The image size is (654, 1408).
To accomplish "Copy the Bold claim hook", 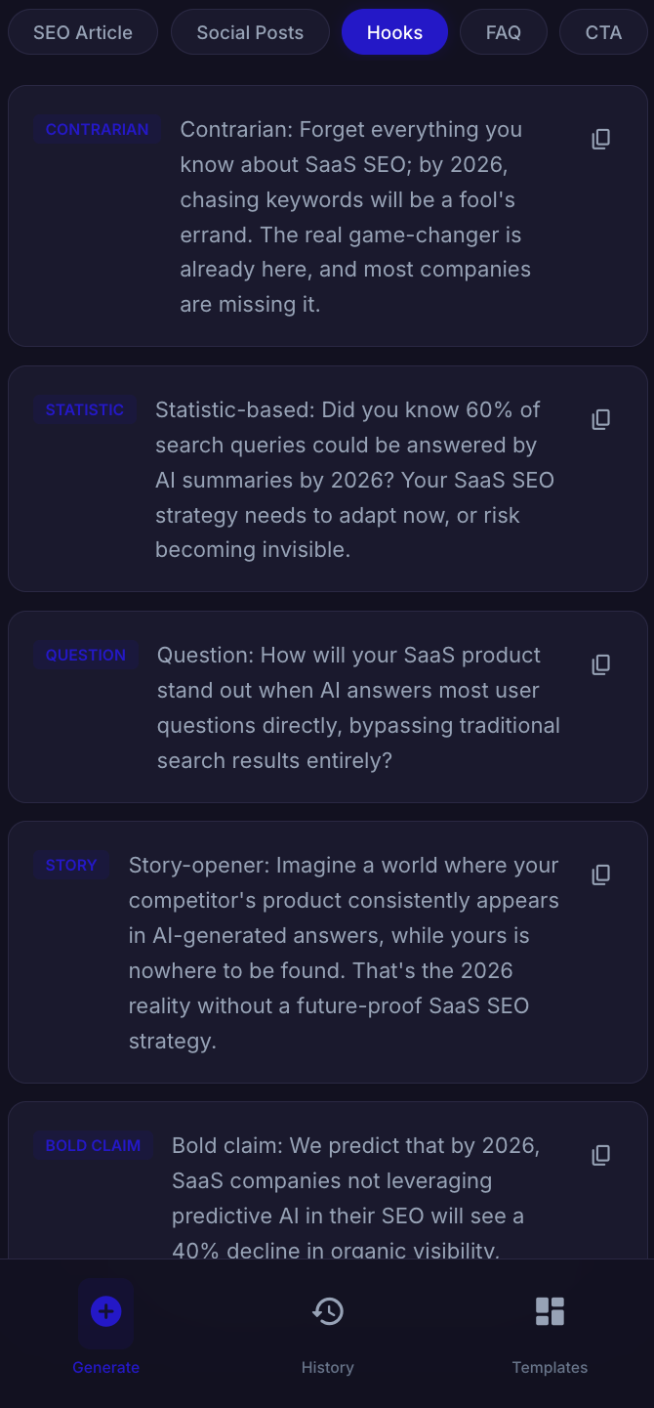I will [600, 1155].
